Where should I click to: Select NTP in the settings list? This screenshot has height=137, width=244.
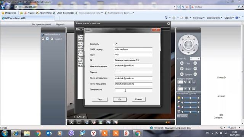coord(80,44)
